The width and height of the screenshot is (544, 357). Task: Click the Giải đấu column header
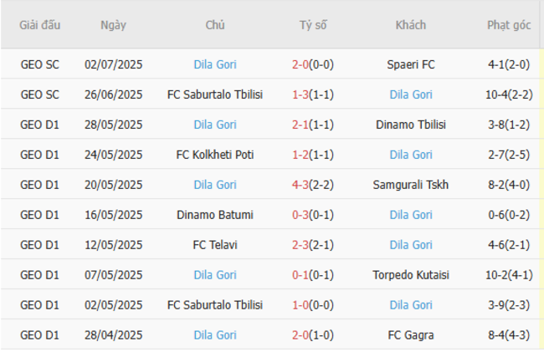point(40,25)
